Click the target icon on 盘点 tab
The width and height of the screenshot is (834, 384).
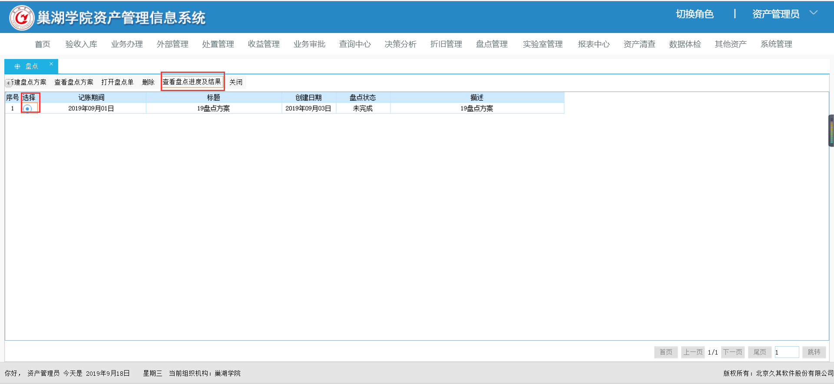tap(17, 66)
